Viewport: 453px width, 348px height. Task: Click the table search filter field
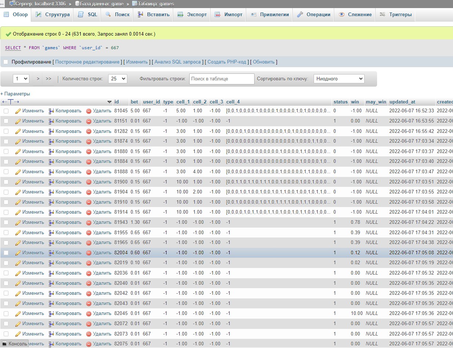[222, 79]
